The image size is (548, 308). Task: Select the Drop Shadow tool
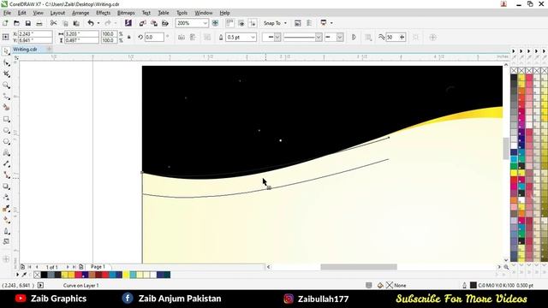(6, 187)
